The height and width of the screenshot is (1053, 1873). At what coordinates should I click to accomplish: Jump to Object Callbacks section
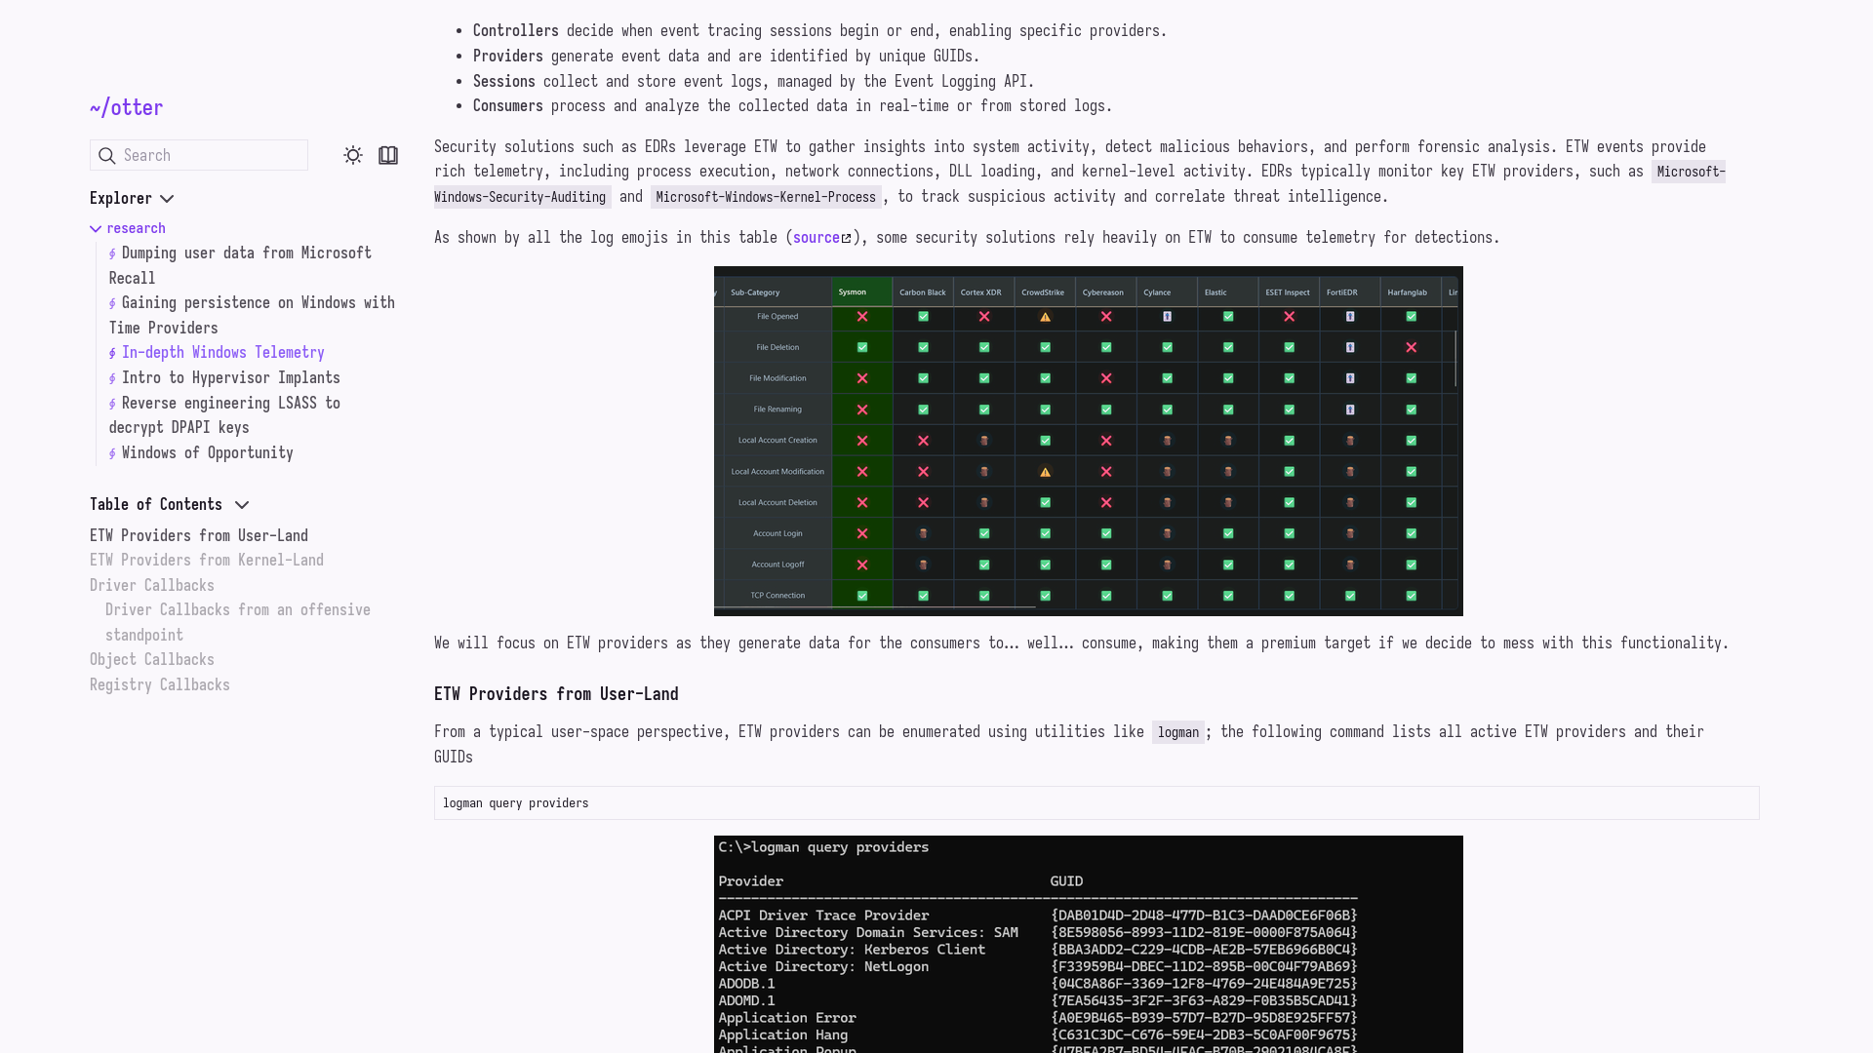point(152,660)
